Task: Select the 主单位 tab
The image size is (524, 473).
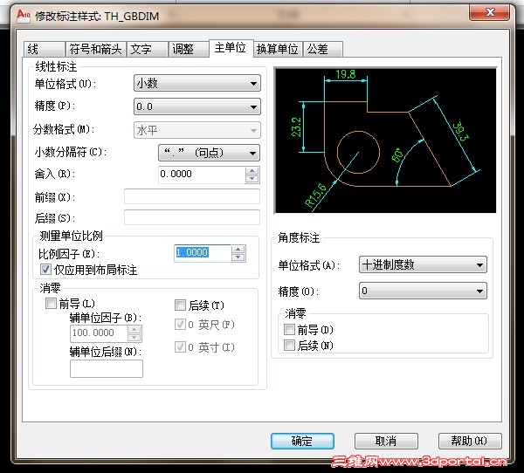Action: click(x=231, y=48)
